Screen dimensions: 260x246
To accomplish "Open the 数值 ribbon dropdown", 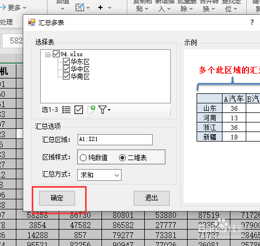I will click(62, 5).
